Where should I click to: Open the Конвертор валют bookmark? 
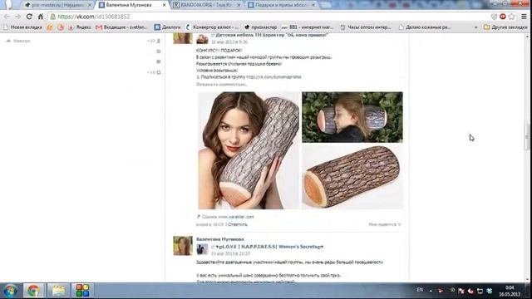coord(212,27)
